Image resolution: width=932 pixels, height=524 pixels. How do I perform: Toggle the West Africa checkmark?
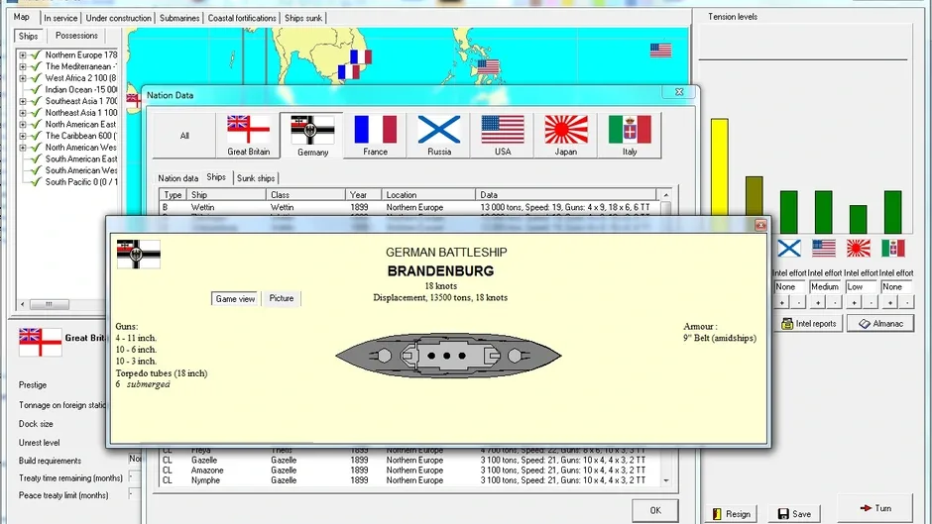(35, 78)
